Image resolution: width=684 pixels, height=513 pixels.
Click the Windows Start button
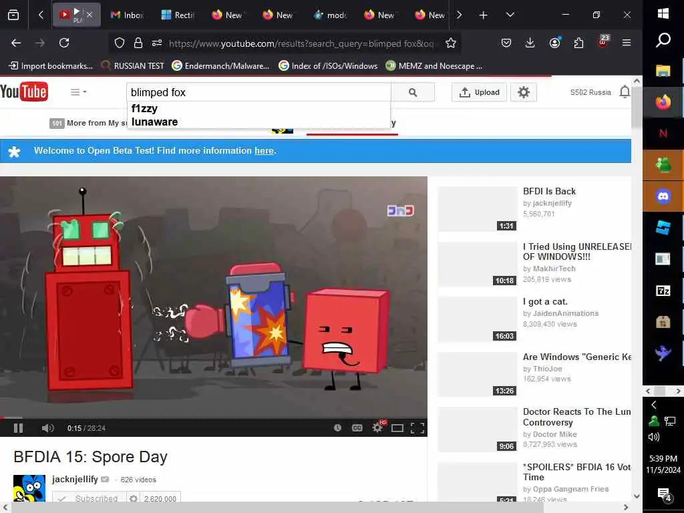coord(663,13)
